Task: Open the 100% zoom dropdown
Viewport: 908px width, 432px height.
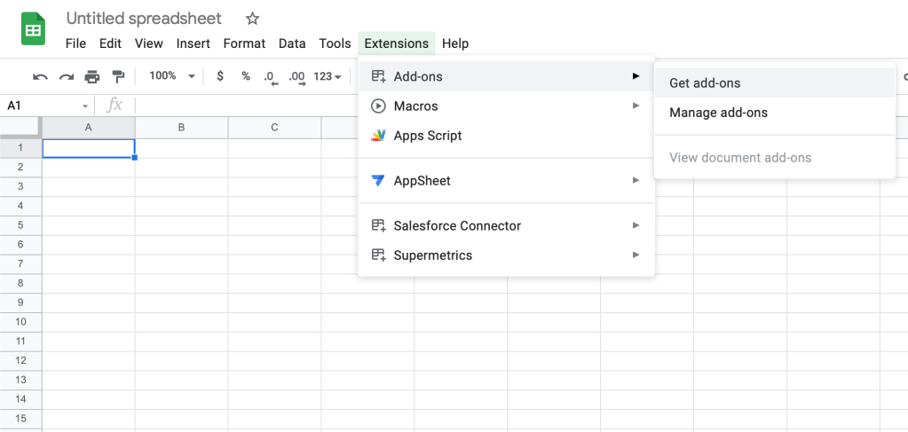Action: [x=172, y=77]
